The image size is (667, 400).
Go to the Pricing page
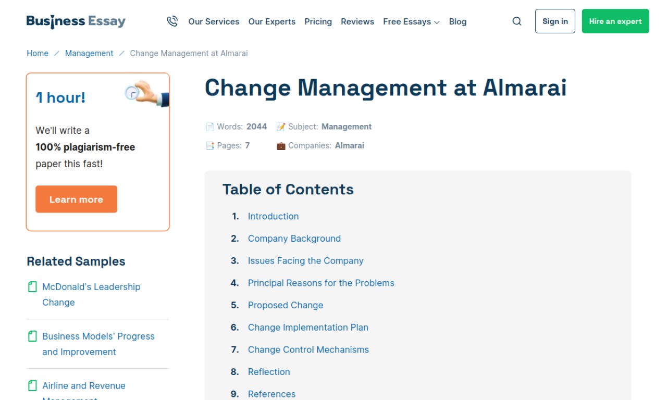[x=318, y=21]
